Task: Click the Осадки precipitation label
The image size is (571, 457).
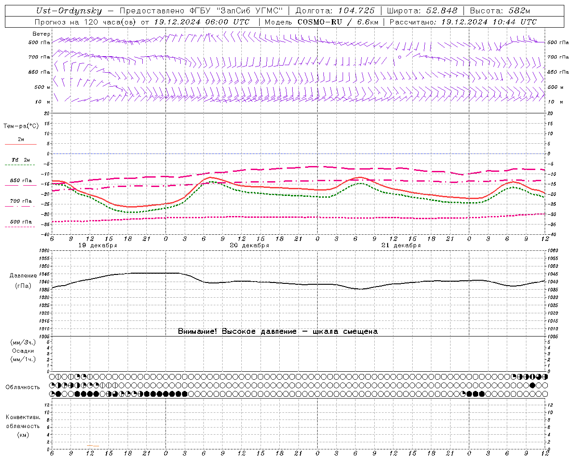Action: [23, 351]
